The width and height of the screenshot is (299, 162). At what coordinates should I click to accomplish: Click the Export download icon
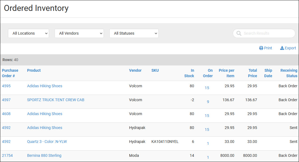click(282, 48)
